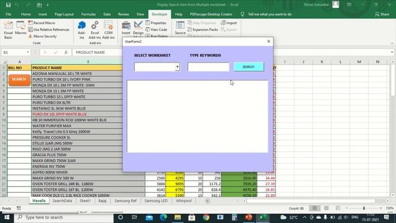The width and height of the screenshot is (396, 223).
Task: Customize the Quick Access Toolbar dropdown
Action: coord(48,5)
